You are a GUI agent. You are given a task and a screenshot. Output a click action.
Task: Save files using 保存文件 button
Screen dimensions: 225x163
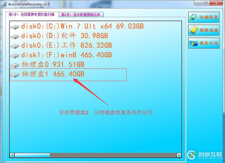[x=204, y=43]
